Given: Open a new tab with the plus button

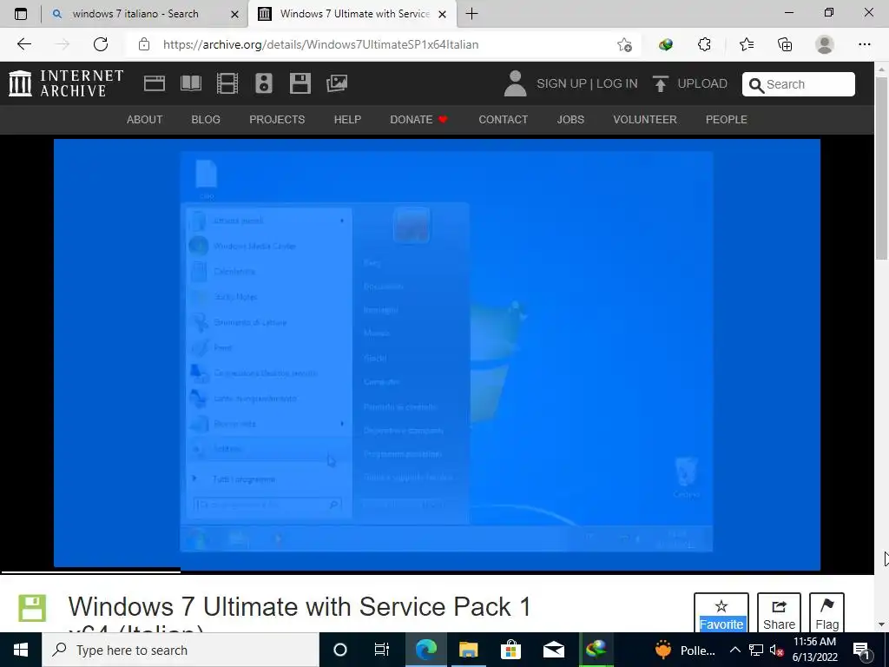Looking at the screenshot, I should pyautogui.click(x=471, y=14).
